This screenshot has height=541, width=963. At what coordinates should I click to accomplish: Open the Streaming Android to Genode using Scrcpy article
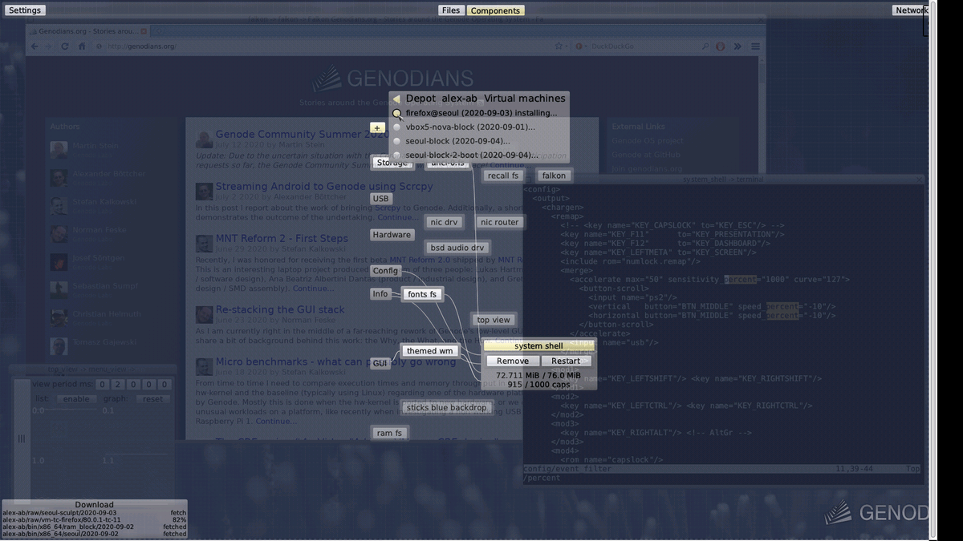coord(323,187)
